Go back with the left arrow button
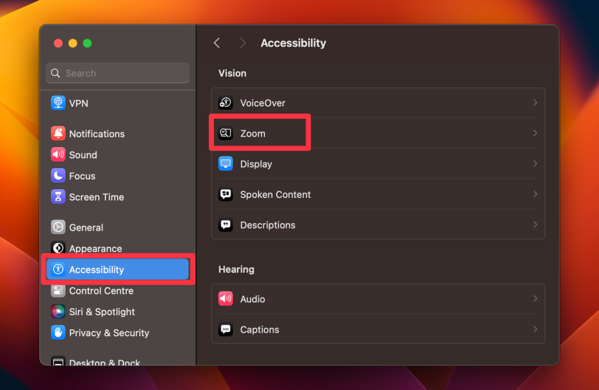This screenshot has width=599, height=390. [217, 43]
